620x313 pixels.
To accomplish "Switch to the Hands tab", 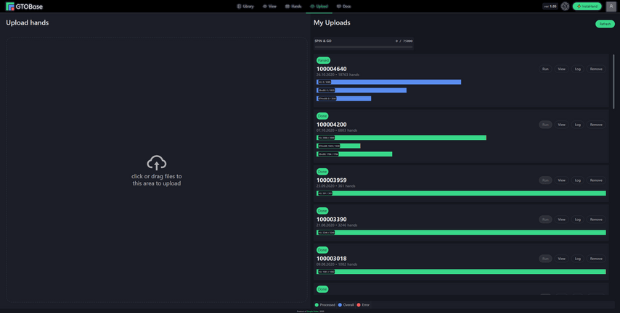I will [293, 7].
